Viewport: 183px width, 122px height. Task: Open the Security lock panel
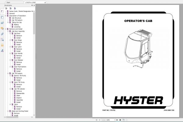point(2,45)
